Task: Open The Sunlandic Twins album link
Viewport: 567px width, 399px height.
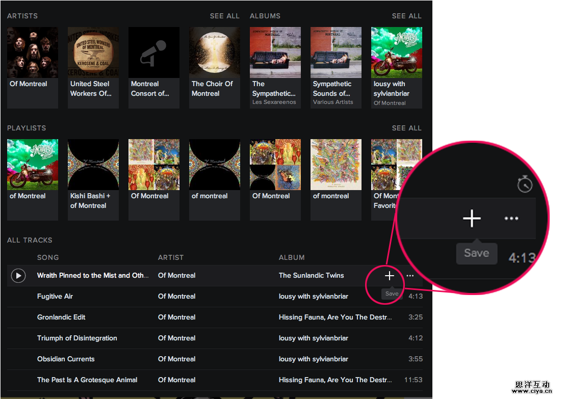Action: point(311,276)
